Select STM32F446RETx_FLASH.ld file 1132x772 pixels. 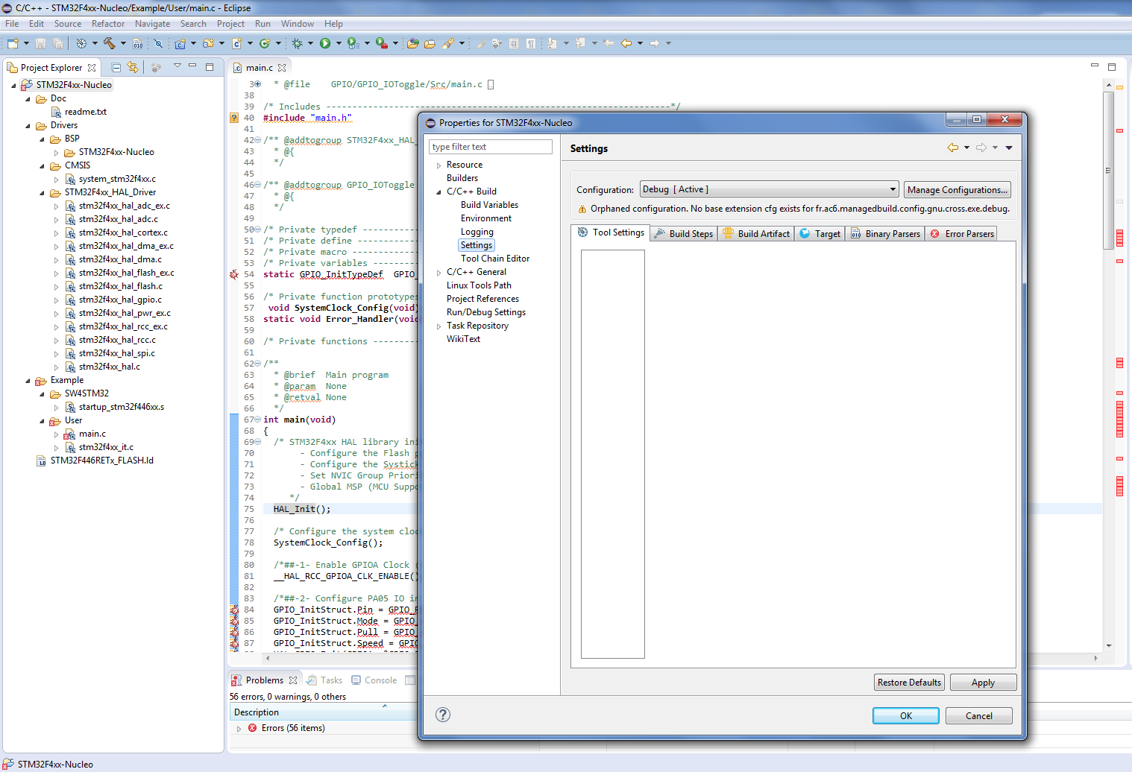pos(102,461)
